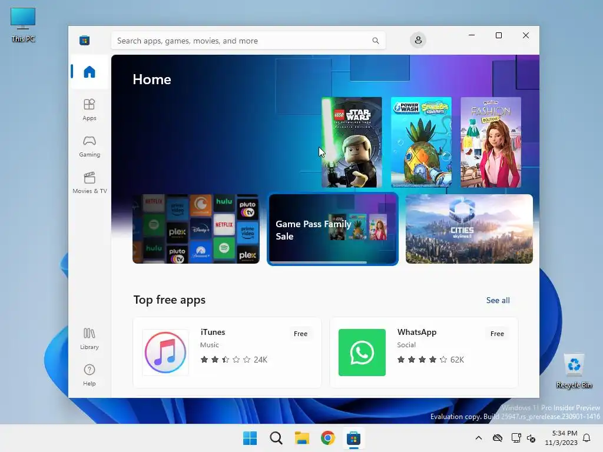
Task: Open the Home section in the sidebar
Action: point(90,72)
